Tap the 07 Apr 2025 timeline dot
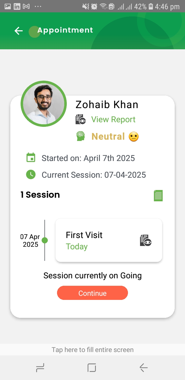The image size is (185, 380). click(x=45, y=240)
